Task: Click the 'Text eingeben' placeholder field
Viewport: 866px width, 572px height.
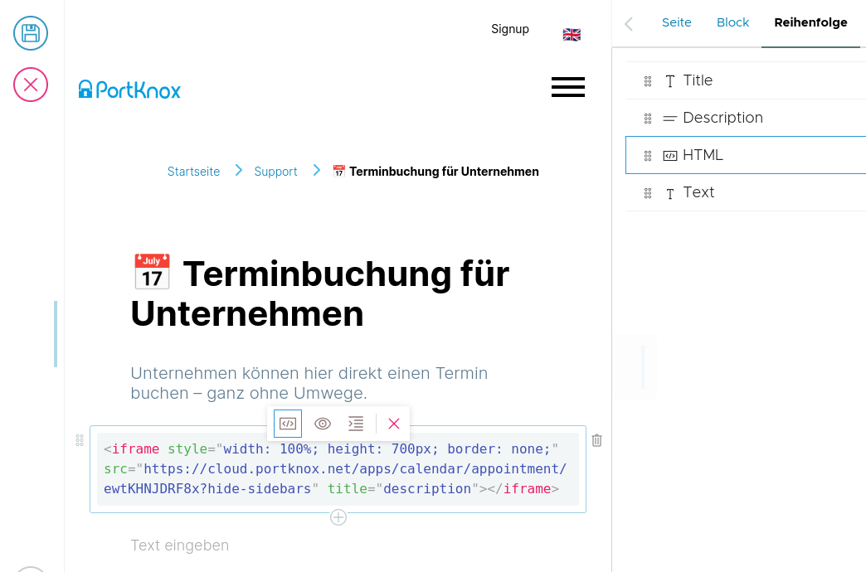Action: click(x=180, y=545)
